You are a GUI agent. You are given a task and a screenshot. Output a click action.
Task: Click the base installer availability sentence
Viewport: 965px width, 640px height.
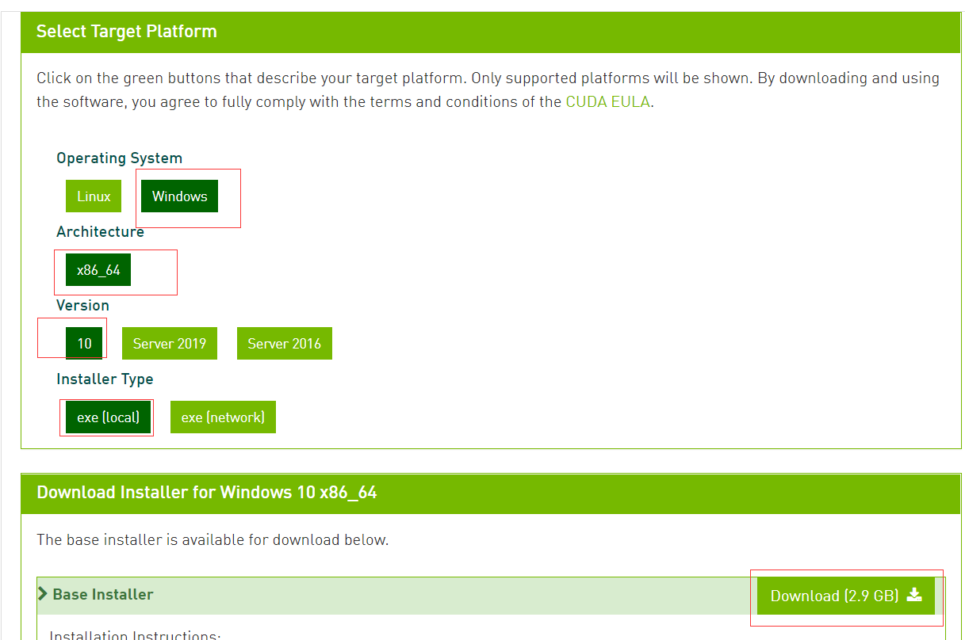pos(213,540)
